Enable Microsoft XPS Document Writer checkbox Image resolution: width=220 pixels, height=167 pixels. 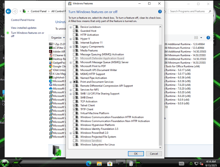pos(74,70)
